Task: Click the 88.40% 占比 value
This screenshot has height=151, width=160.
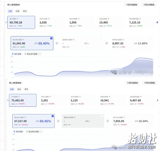Action: tap(44, 44)
